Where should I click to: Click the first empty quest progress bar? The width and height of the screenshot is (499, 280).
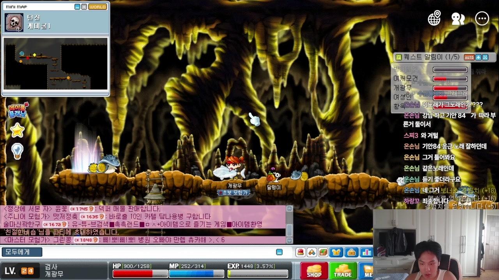coord(450,70)
